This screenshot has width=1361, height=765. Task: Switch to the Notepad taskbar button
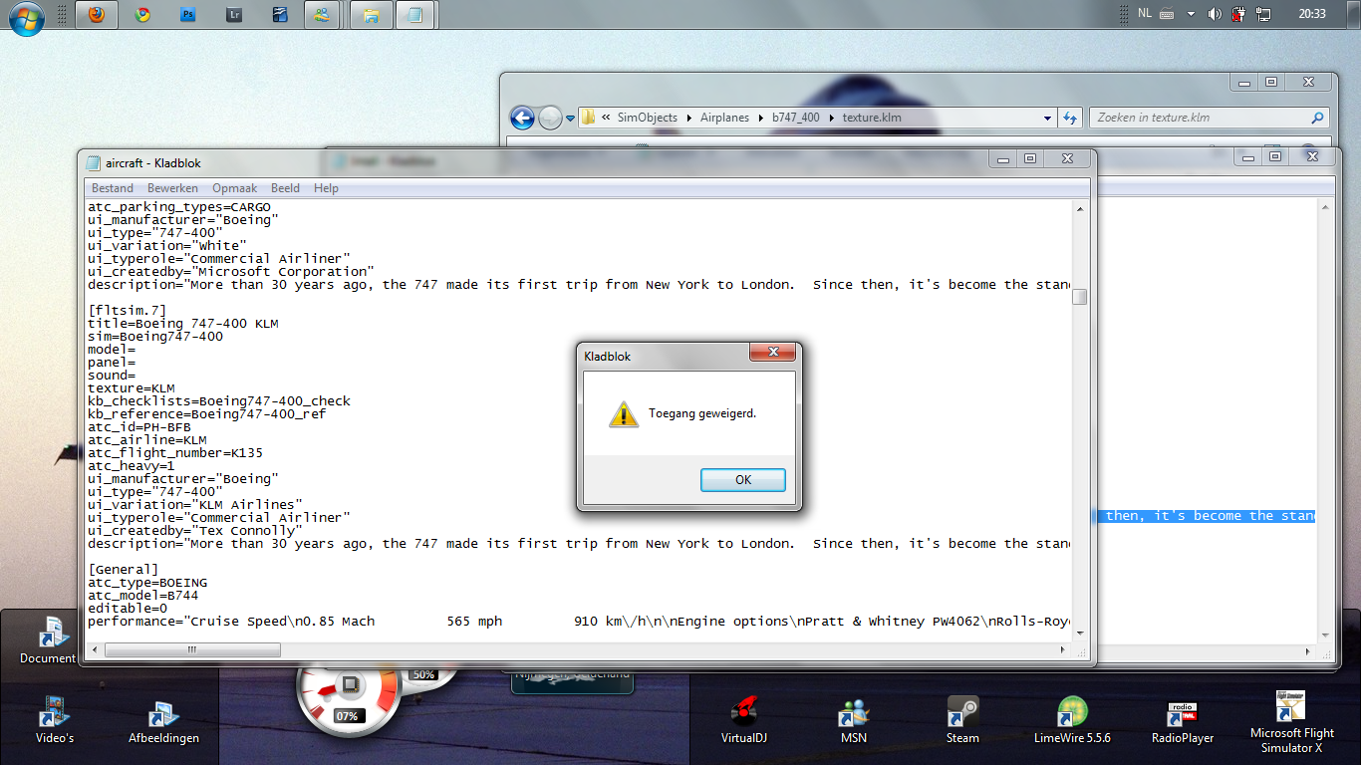tap(415, 15)
